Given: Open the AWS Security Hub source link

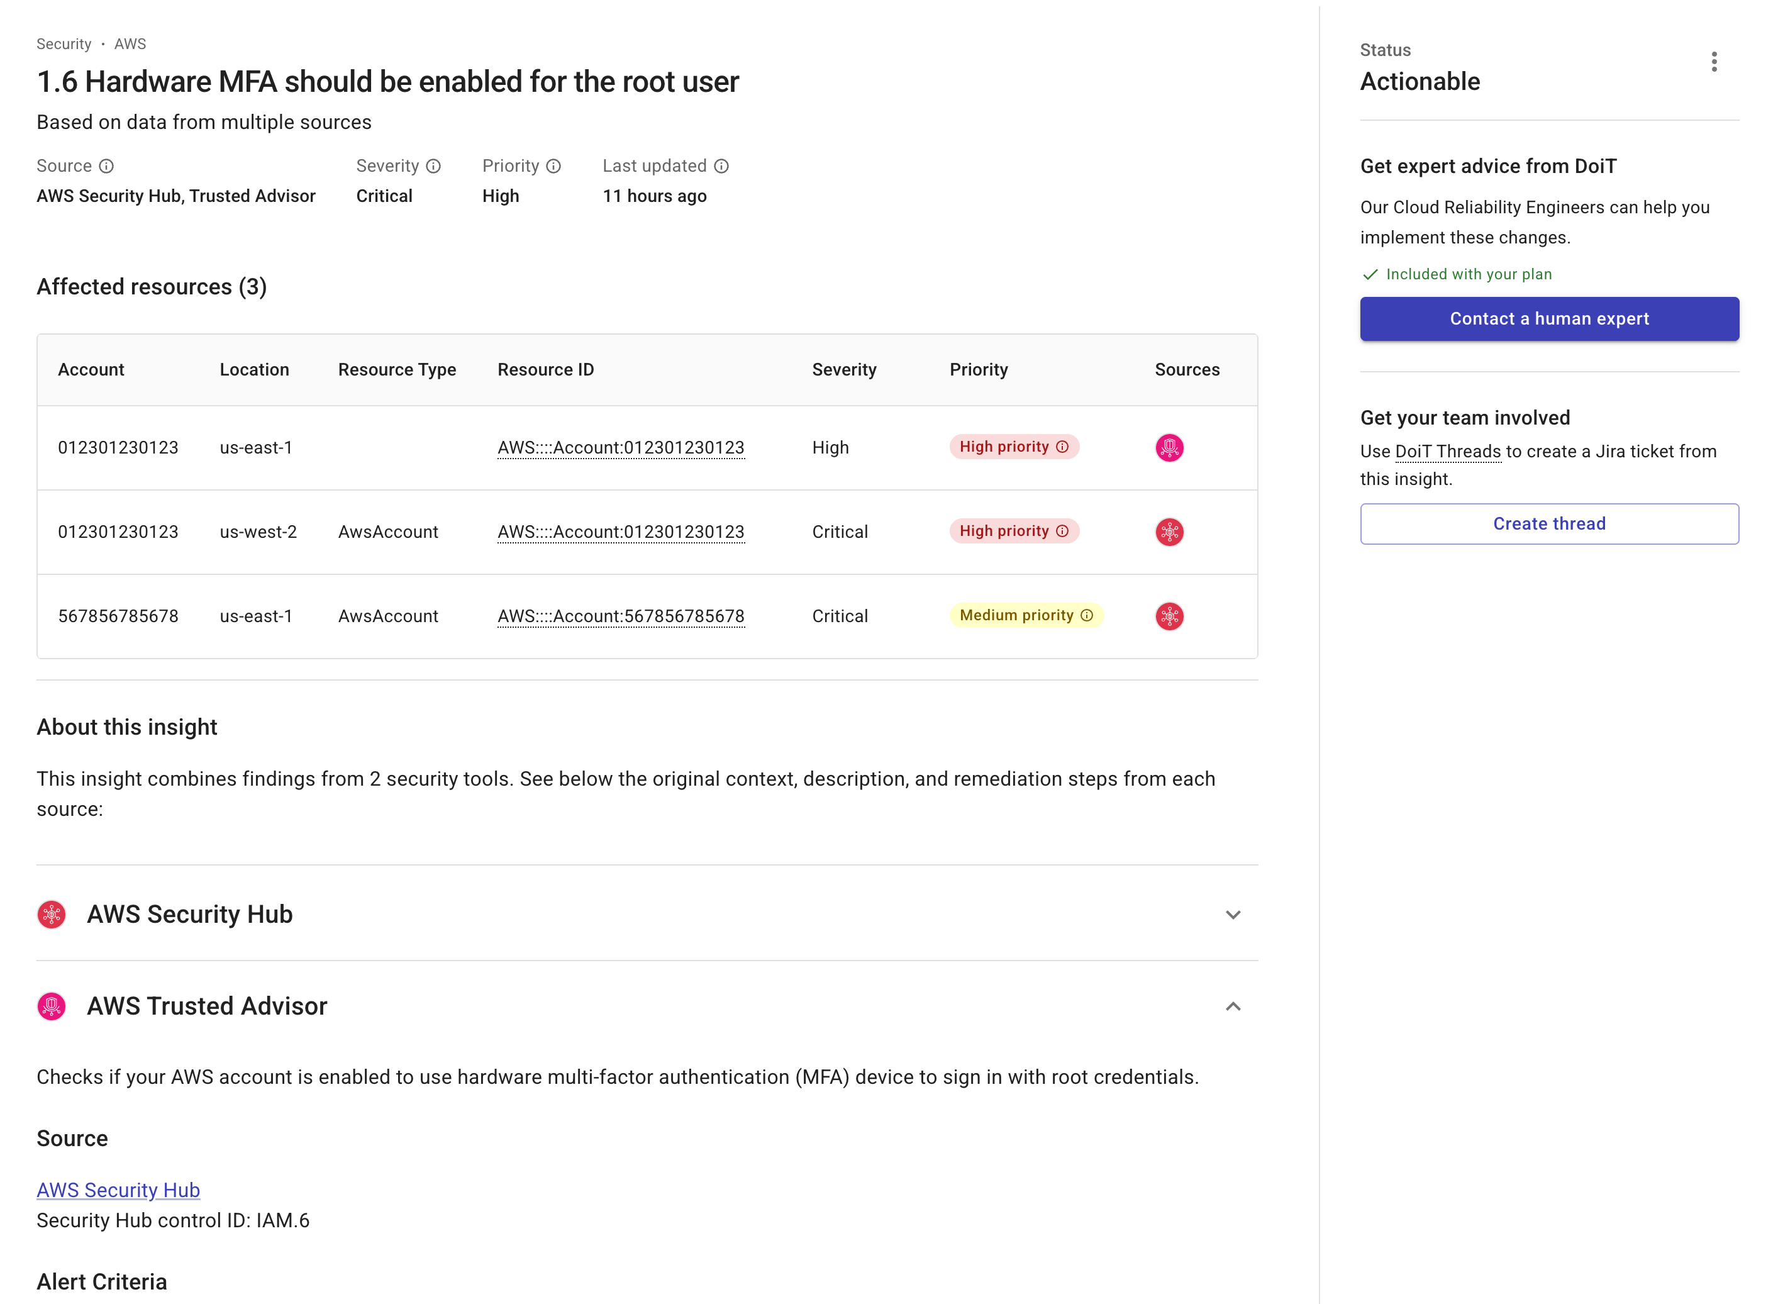Looking at the screenshot, I should (x=118, y=1190).
